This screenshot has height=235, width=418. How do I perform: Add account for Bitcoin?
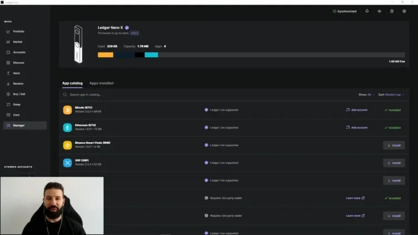coord(357,110)
